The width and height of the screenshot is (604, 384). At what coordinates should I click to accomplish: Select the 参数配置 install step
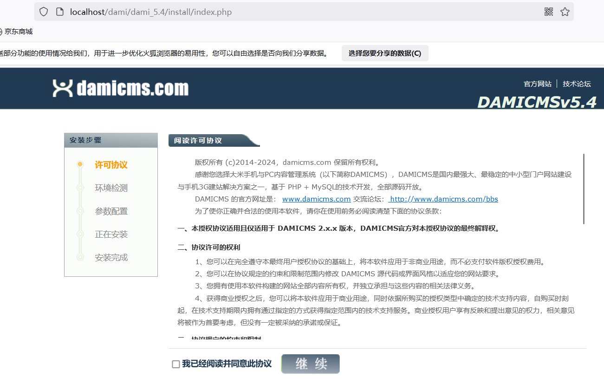111,211
